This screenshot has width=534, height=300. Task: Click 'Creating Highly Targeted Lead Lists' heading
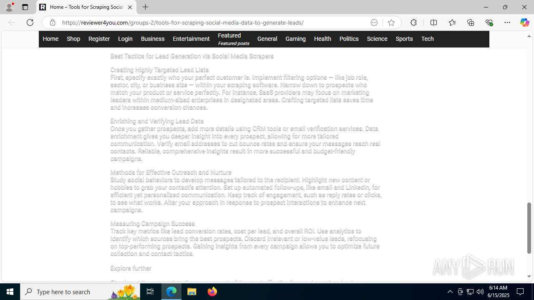[159, 70]
